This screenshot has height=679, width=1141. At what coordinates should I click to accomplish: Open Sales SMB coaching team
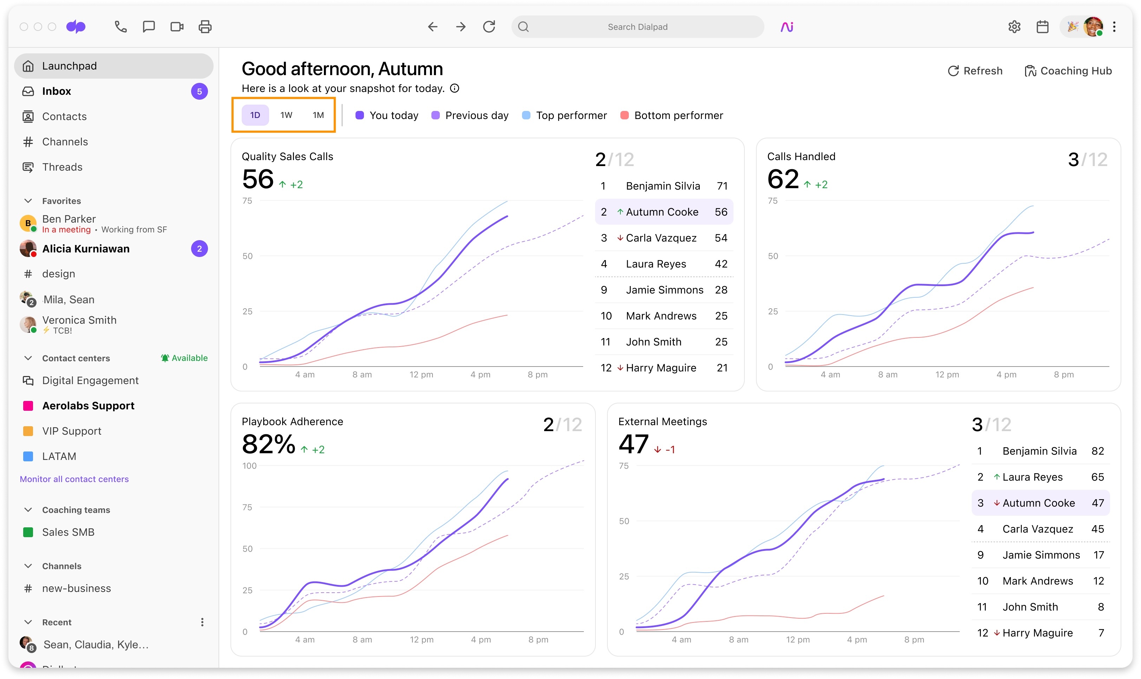click(x=113, y=532)
